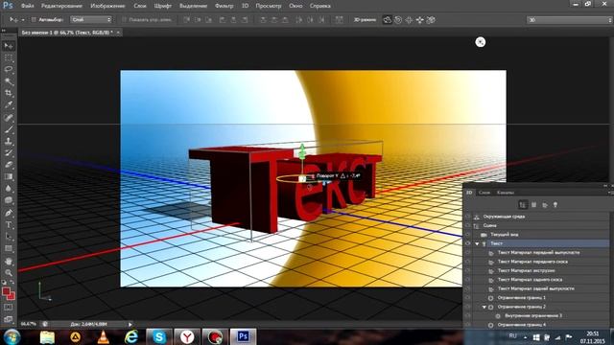This screenshot has height=345, width=614.
Task: Select the Move tool in toolbox
Action: coord(9,46)
